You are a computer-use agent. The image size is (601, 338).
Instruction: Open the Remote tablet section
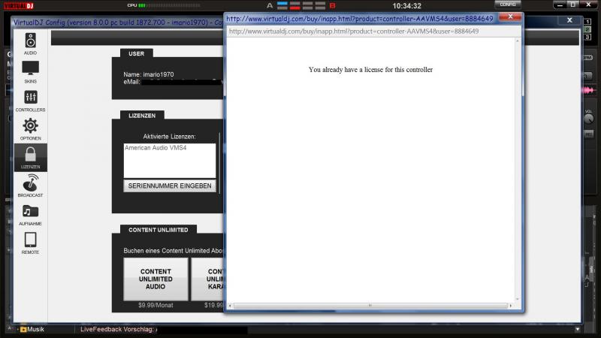click(30, 243)
